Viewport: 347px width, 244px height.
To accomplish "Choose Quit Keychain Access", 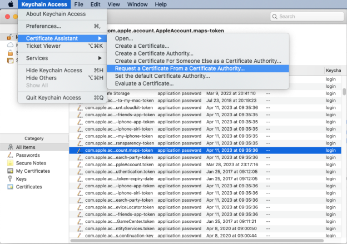I will click(62, 98).
